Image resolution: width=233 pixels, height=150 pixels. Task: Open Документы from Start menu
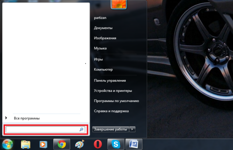tap(103, 28)
